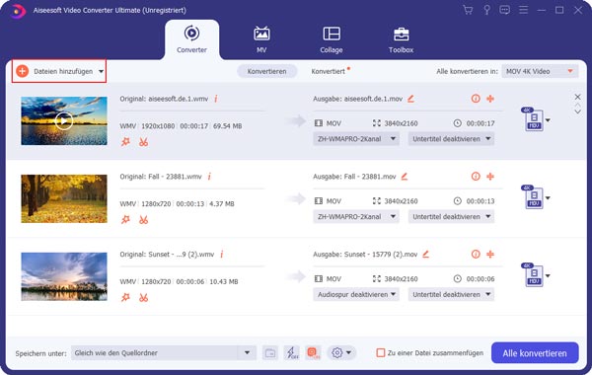Play the aiseesoft.de.1.wmv thumbnail preview
The width and height of the screenshot is (592, 375).
pyautogui.click(x=64, y=120)
